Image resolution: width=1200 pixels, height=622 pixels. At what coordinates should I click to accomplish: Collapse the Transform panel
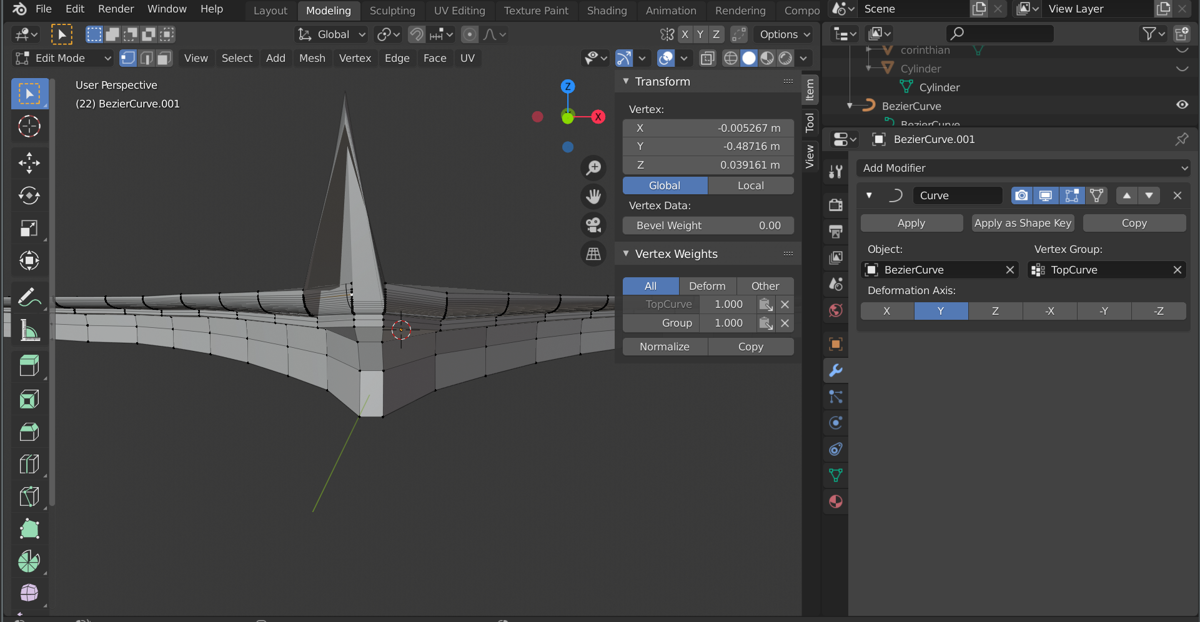pyautogui.click(x=626, y=81)
